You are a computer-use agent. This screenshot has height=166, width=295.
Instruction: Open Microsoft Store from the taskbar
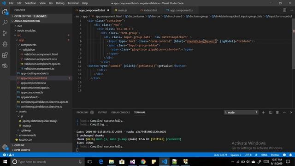(x=122, y=162)
